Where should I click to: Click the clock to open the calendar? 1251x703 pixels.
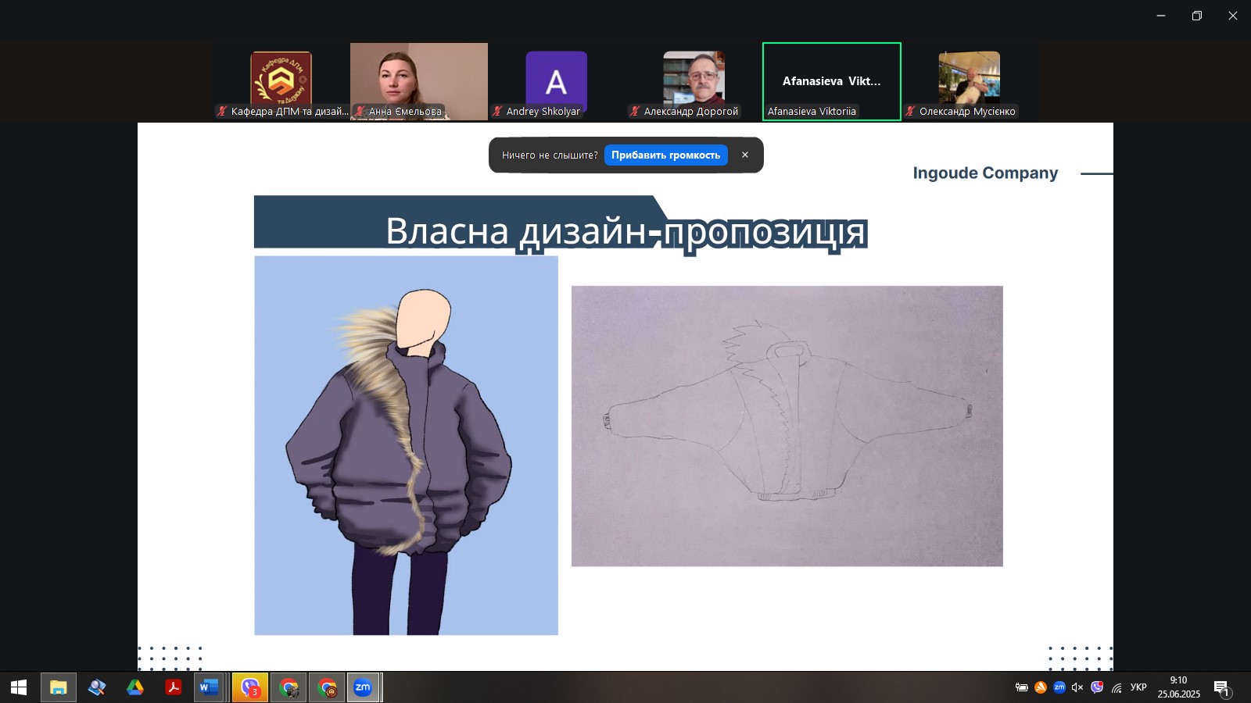(x=1179, y=688)
